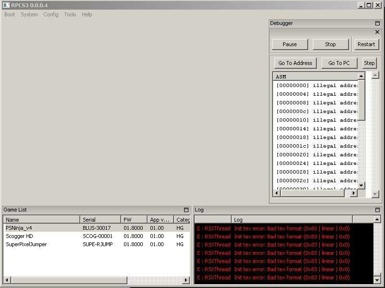385x288 pixels.
Task: Float the Debugger panel using its maximize icon
Action: [377, 23]
